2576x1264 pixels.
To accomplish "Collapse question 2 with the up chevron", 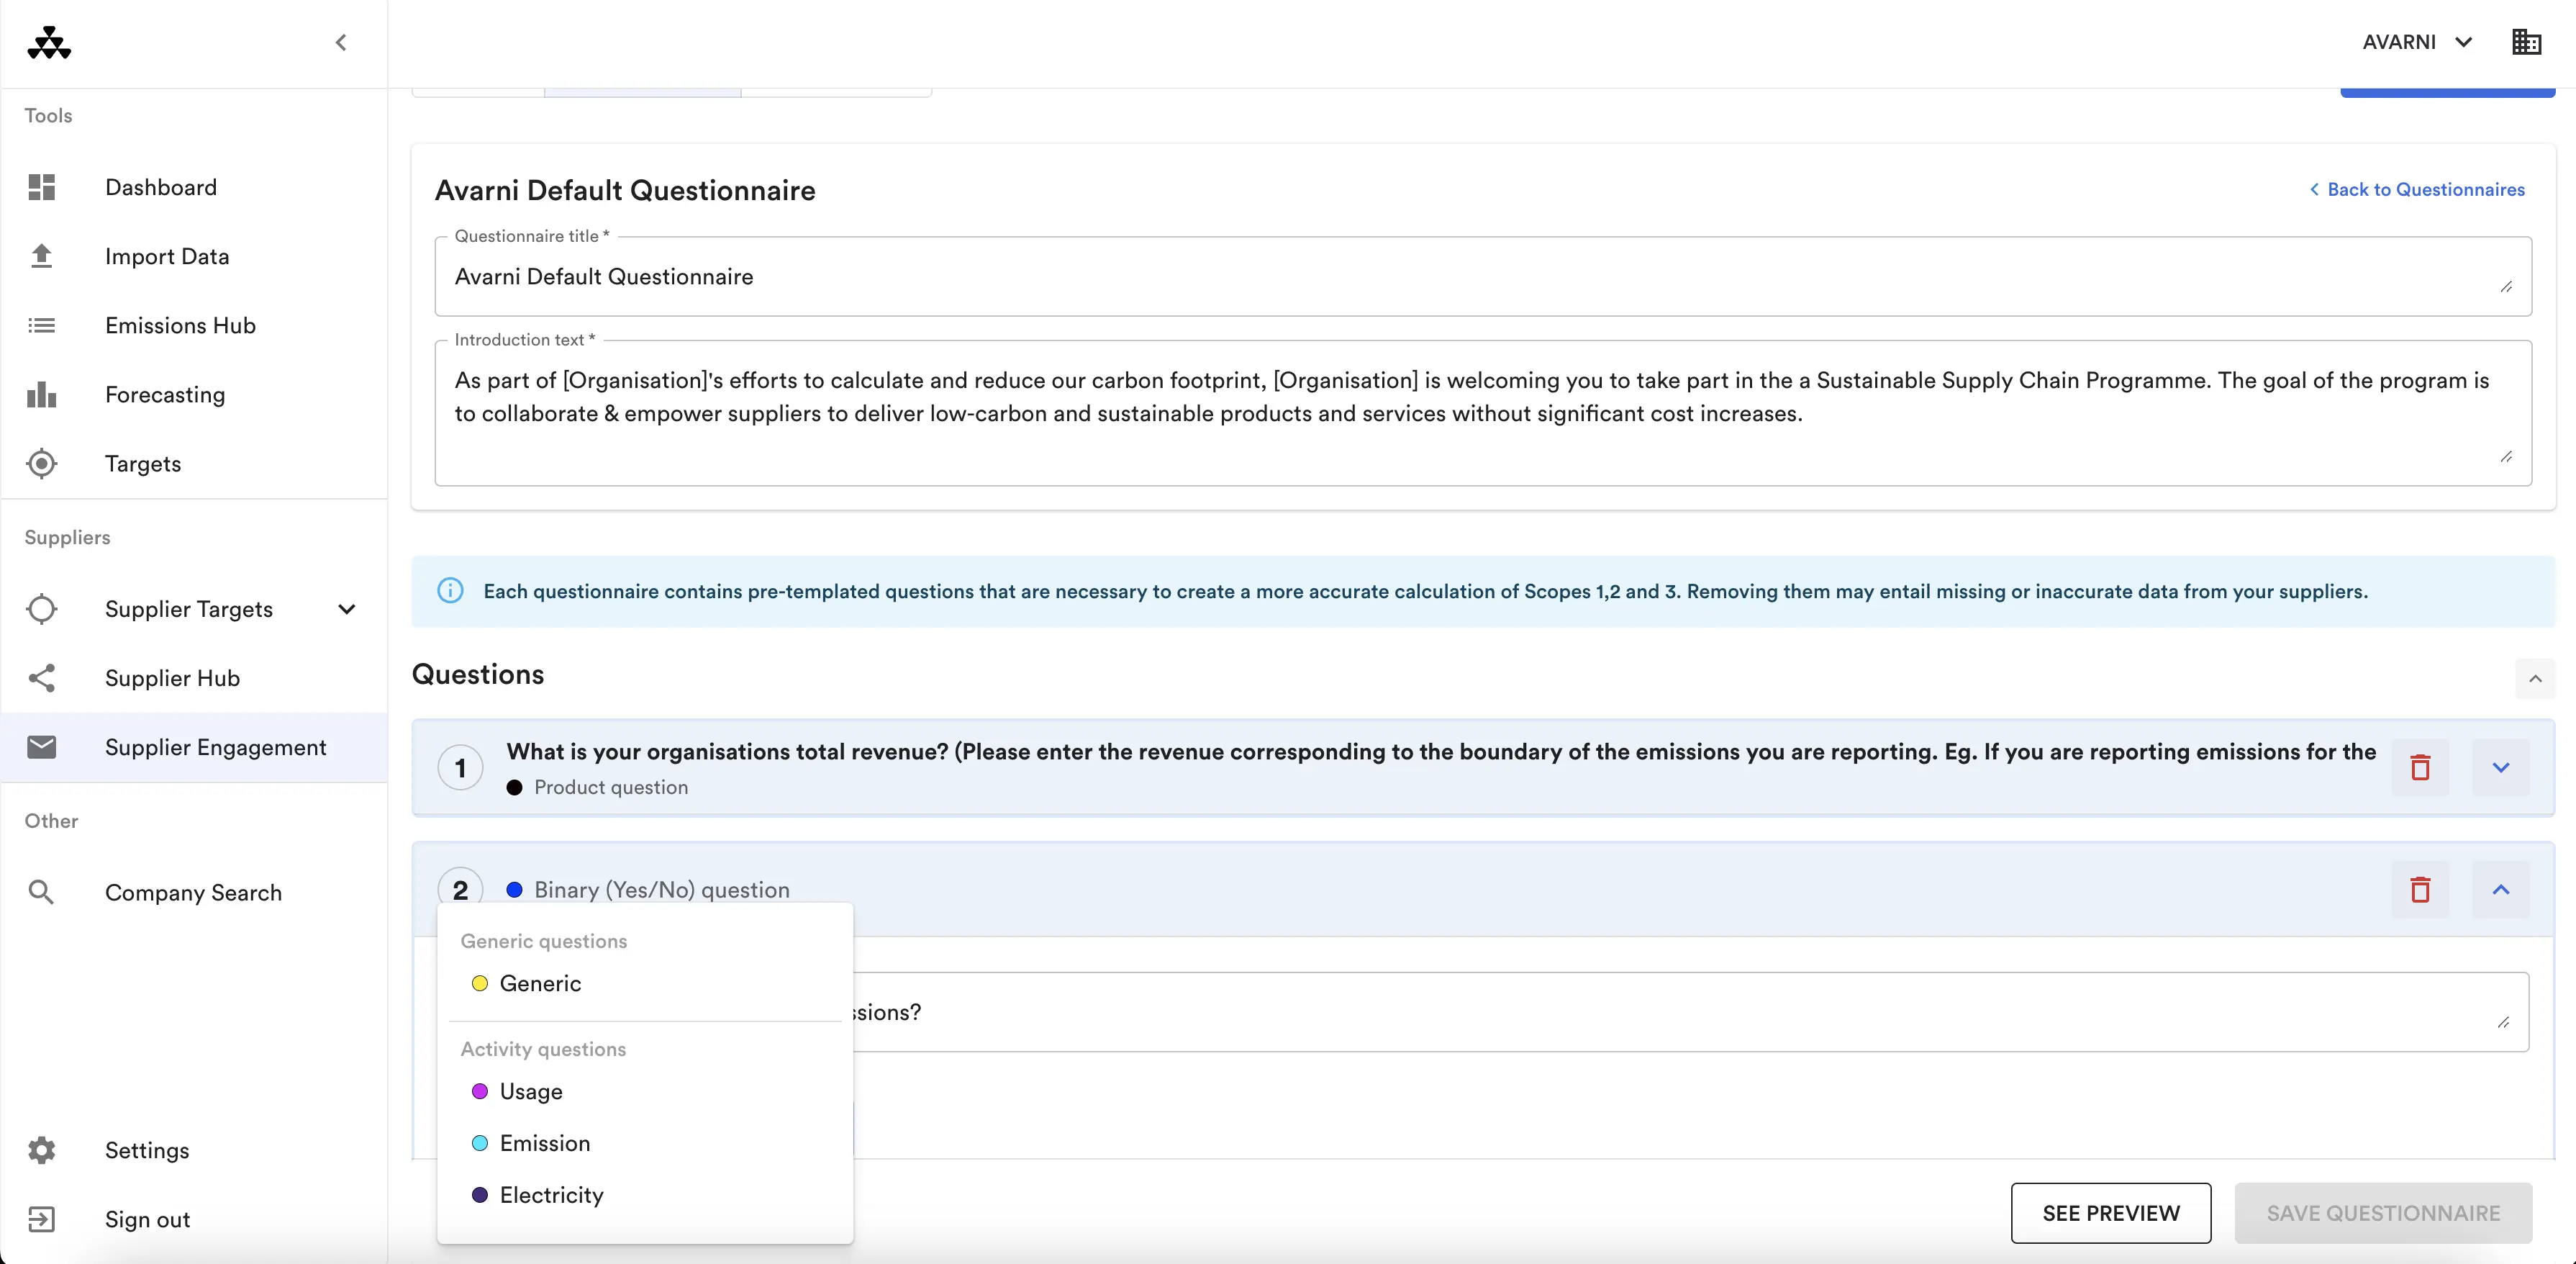I will click(x=2500, y=889).
